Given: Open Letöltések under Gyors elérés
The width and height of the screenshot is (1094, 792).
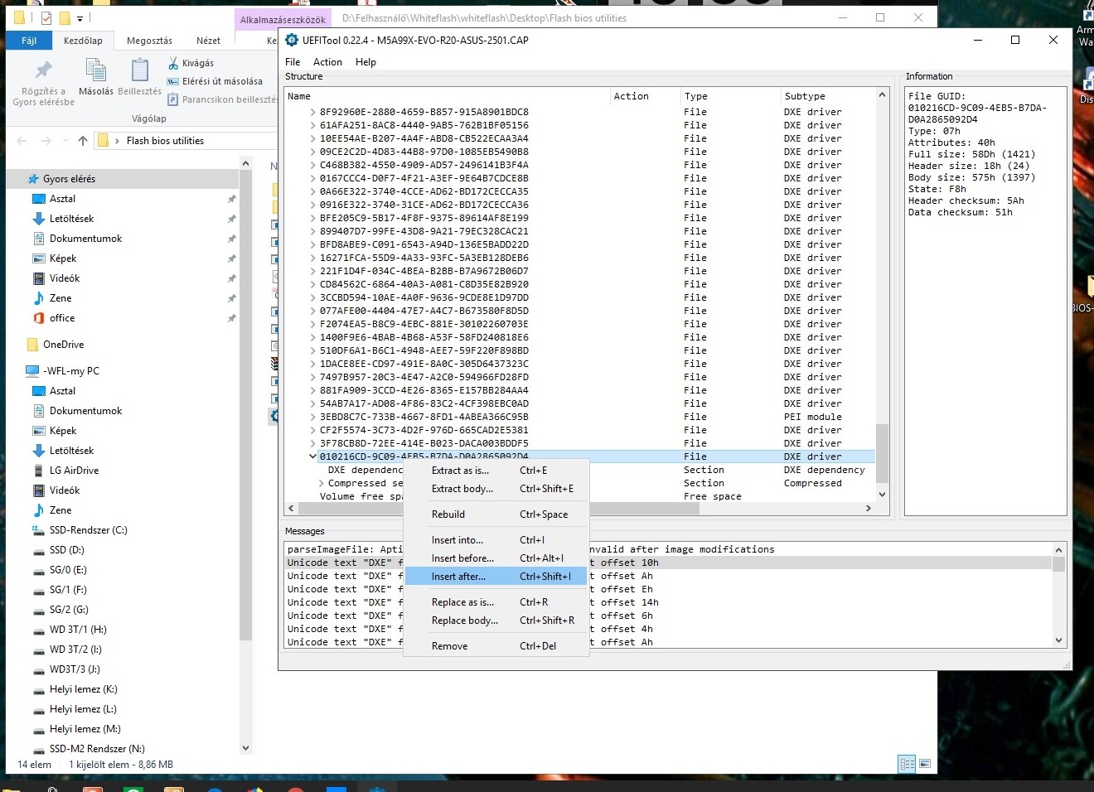Looking at the screenshot, I should tap(71, 219).
